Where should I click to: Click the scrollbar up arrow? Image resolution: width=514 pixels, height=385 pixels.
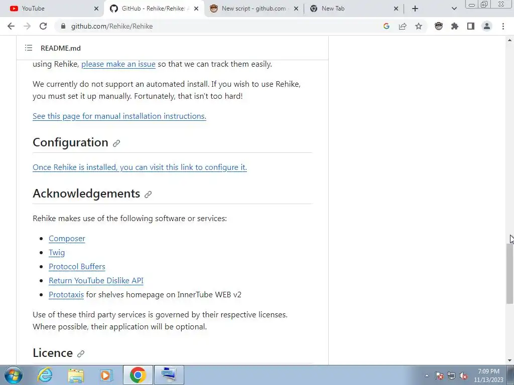point(509,40)
